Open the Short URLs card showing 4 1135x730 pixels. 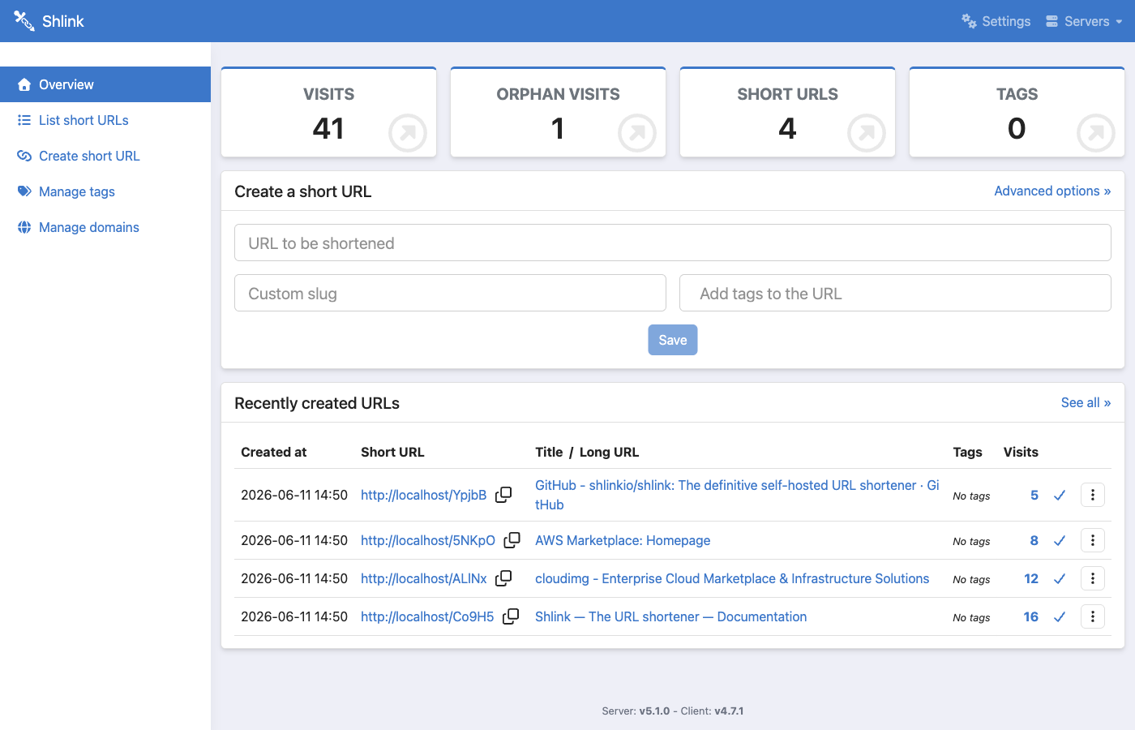coord(788,112)
